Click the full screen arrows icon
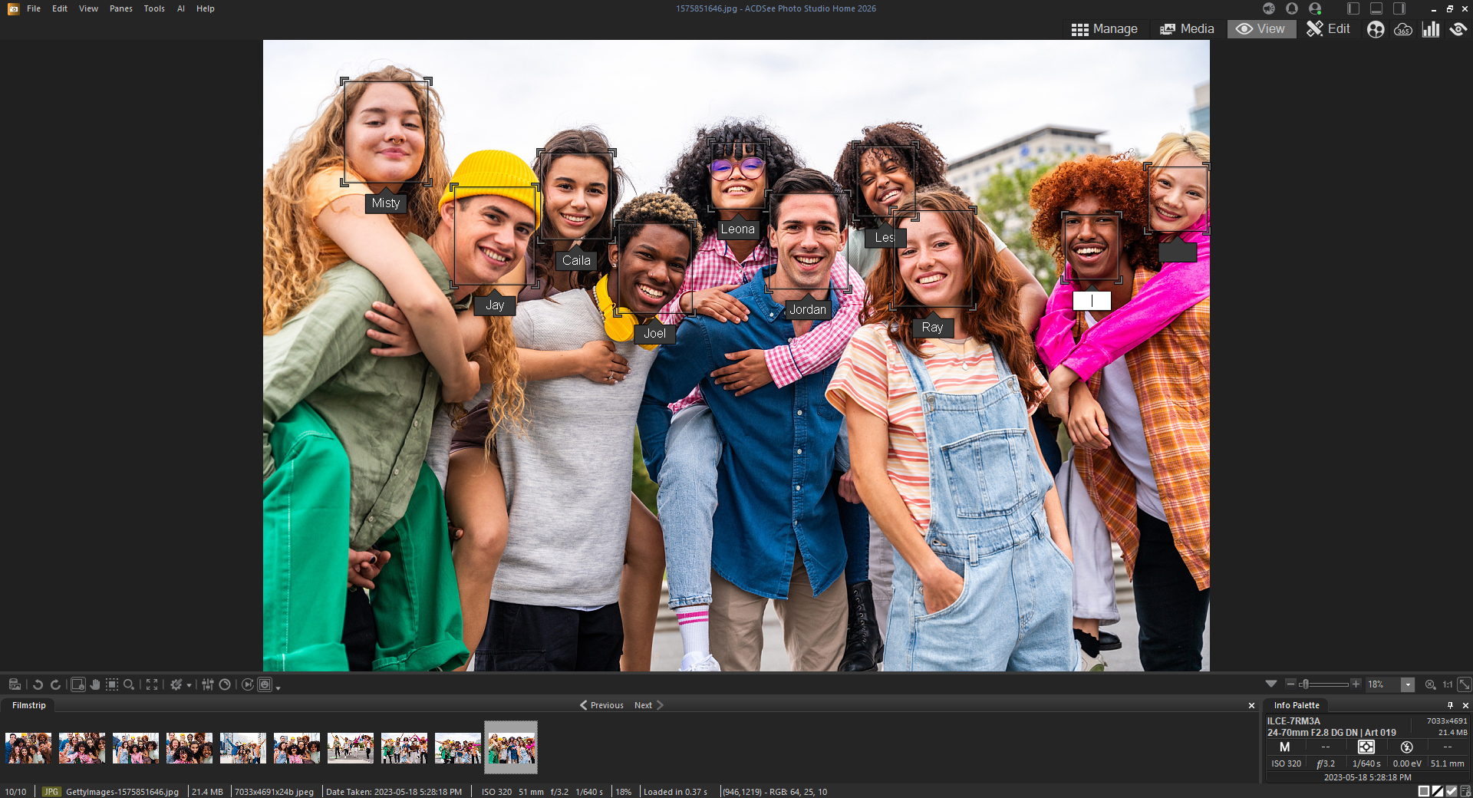Image resolution: width=1473 pixels, height=798 pixels. point(152,684)
